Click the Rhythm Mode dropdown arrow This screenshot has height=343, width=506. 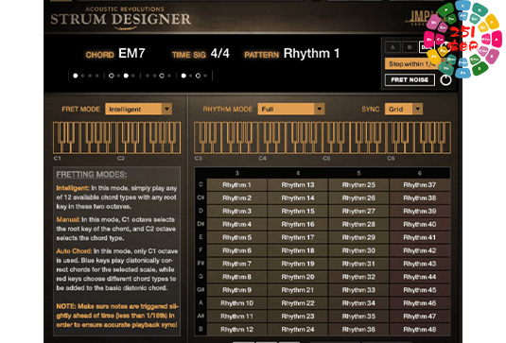tap(319, 109)
